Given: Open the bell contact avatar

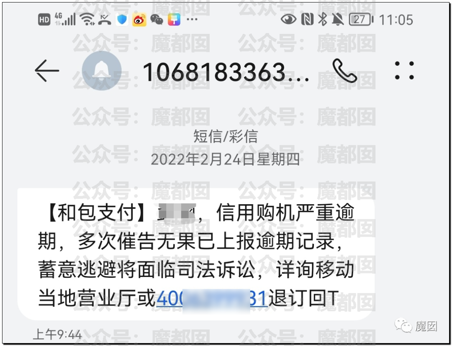Looking at the screenshot, I should coord(102,71).
